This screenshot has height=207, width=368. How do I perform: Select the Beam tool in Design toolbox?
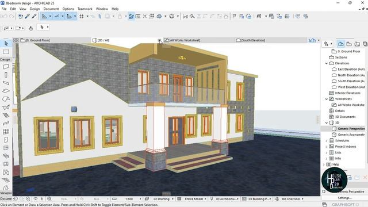pos(6,83)
